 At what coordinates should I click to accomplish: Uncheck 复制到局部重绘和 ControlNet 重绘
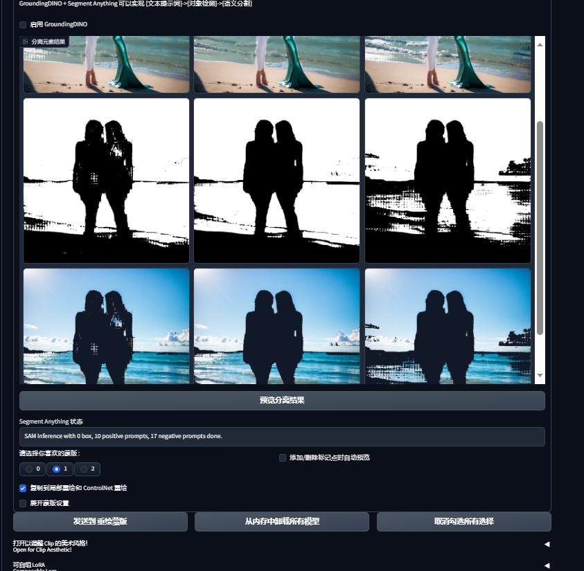(x=21, y=488)
